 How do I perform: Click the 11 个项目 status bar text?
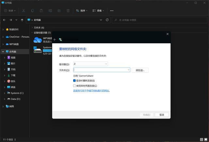8,140
